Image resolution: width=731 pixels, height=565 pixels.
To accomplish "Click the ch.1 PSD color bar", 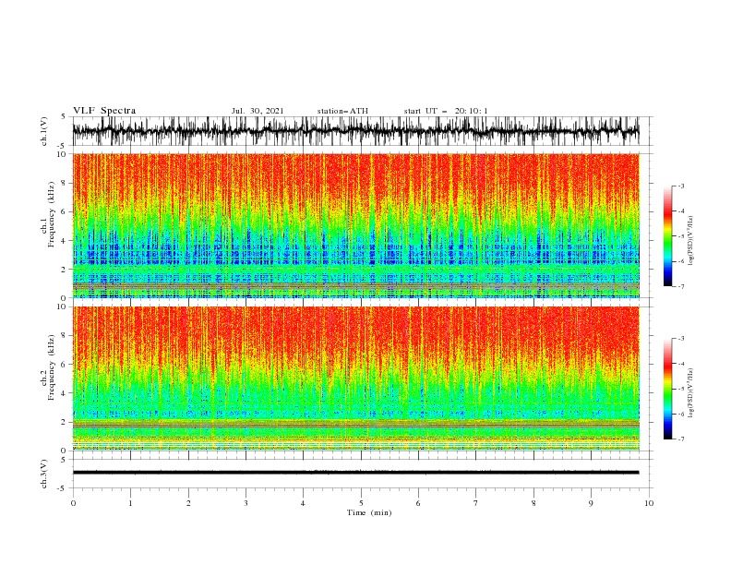I will coord(668,236).
